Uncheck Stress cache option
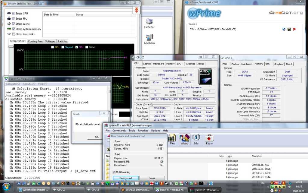308x193 pixels. point(14,24)
